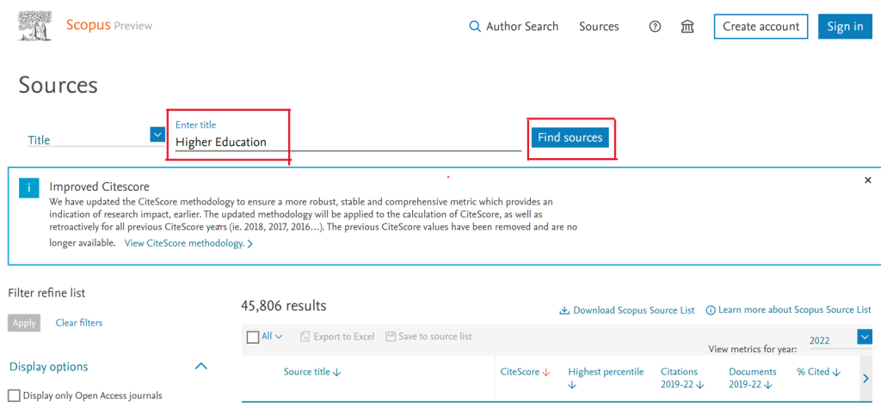
Task: Tick the select All checkbox
Action: point(253,337)
